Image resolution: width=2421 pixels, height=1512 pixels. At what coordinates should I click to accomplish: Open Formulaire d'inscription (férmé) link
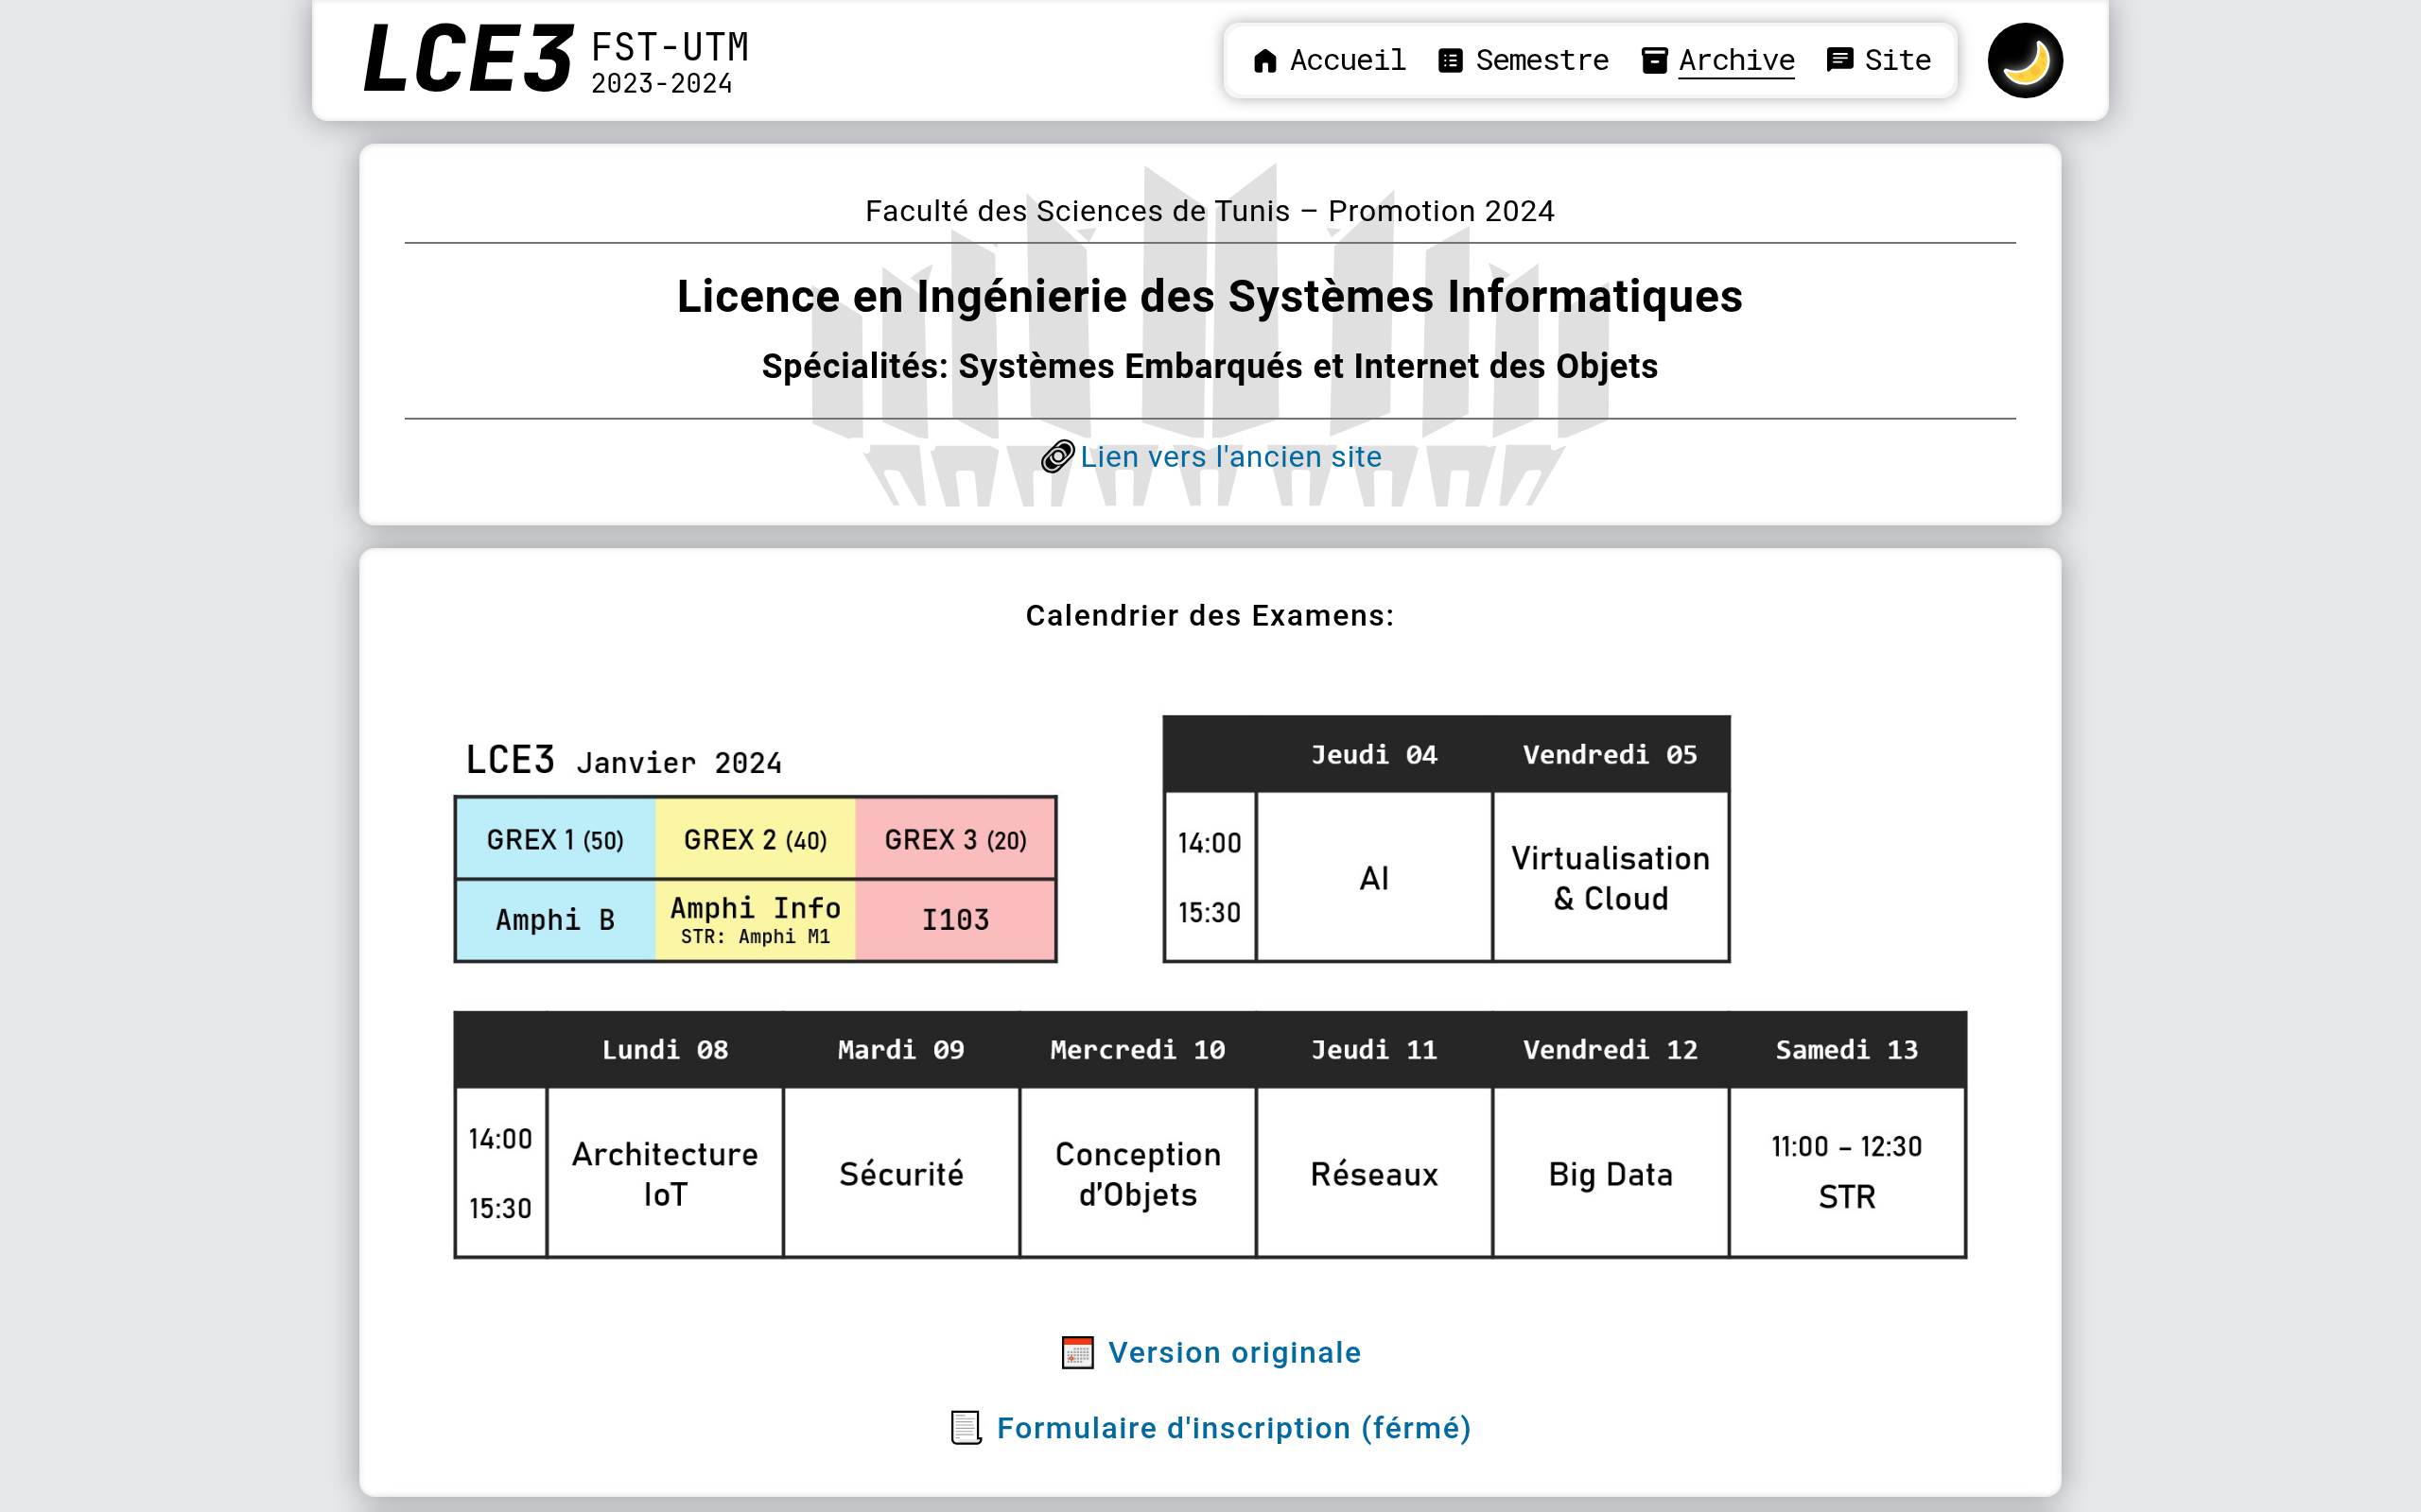tap(1233, 1428)
